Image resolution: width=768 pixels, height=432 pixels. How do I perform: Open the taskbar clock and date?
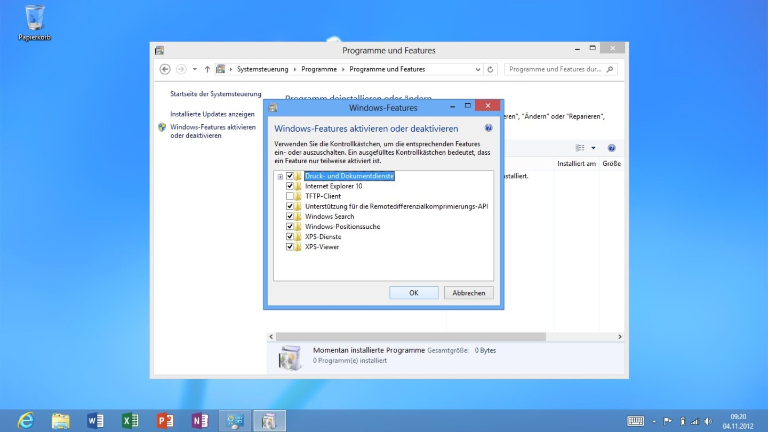(x=738, y=421)
